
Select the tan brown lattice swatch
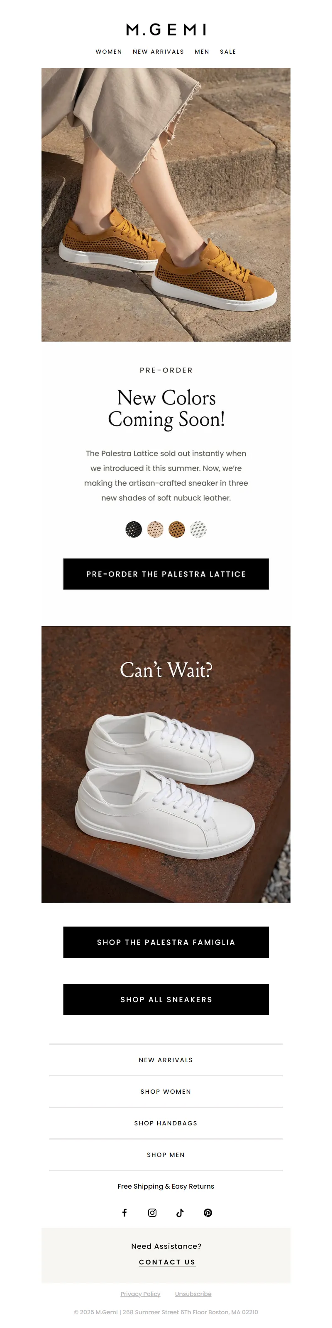point(177,530)
